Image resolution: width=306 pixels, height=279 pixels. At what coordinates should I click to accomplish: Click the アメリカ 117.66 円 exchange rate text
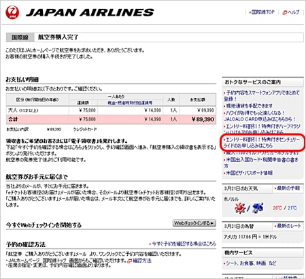point(250,237)
